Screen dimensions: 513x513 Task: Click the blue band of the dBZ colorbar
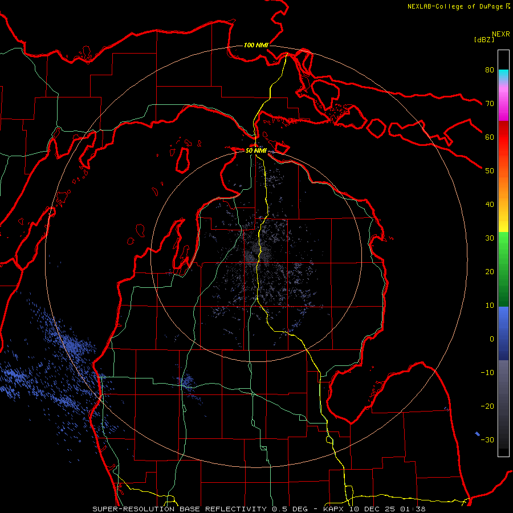[x=503, y=333]
